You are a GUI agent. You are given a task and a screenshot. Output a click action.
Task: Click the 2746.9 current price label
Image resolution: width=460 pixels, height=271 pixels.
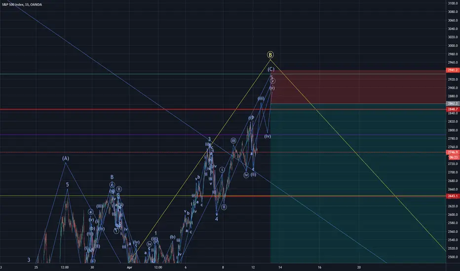453,152
